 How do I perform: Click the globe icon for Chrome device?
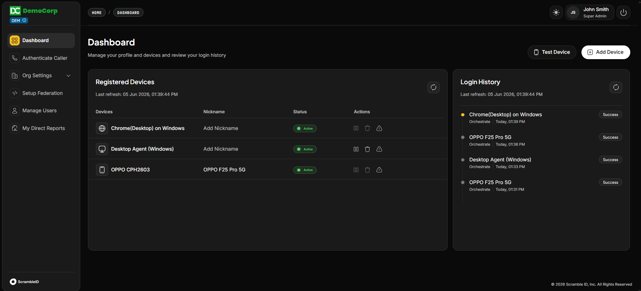(102, 128)
